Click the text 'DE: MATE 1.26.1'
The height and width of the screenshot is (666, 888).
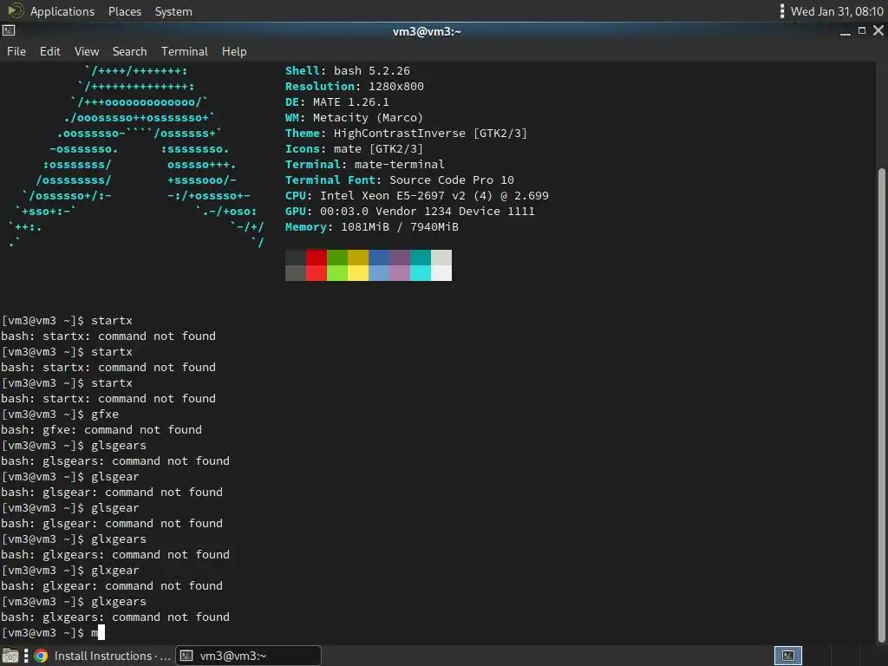[337, 102]
